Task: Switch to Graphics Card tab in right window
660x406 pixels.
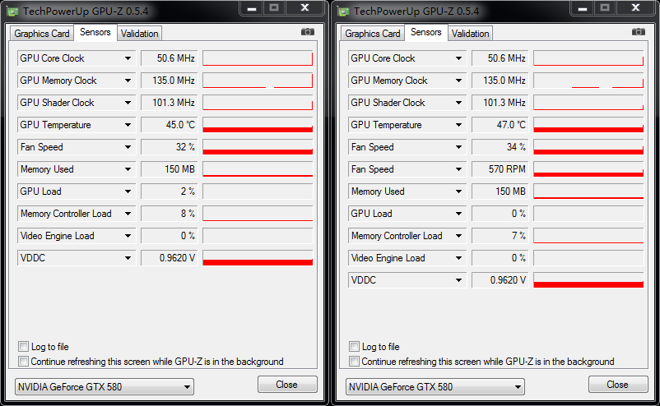Action: [x=373, y=34]
